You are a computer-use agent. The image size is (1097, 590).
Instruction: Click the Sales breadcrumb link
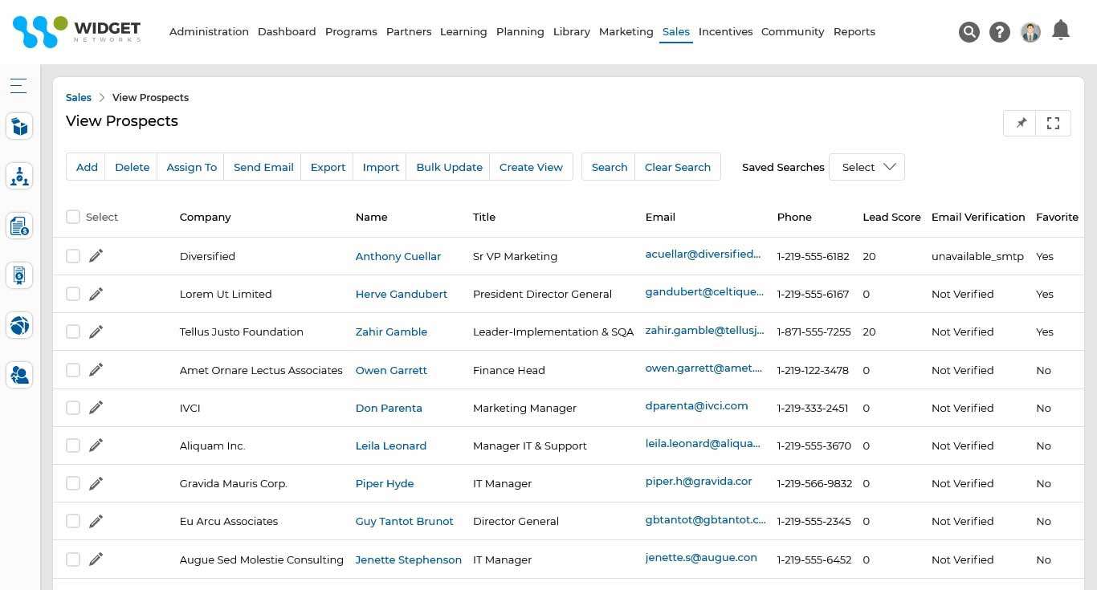pyautogui.click(x=79, y=98)
